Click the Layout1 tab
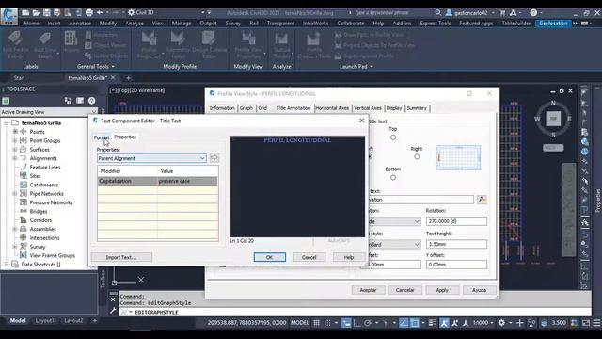The image size is (602, 339). pos(45,320)
